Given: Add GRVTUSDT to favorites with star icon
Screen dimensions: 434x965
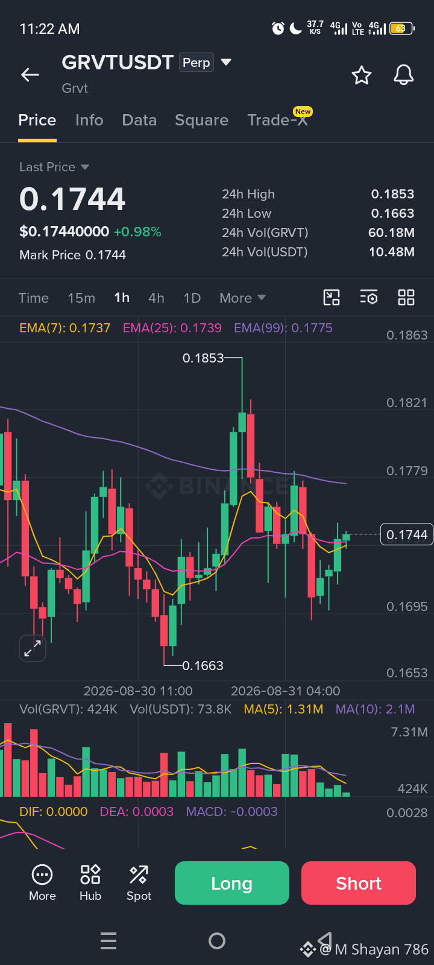Looking at the screenshot, I should click(x=362, y=75).
